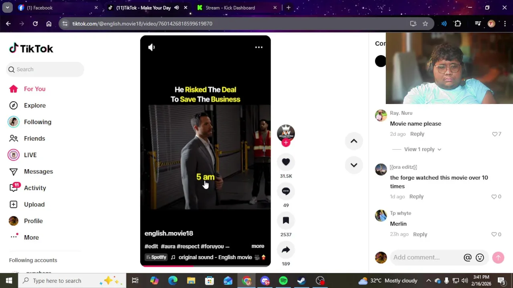
Task: Open a new browser tab
Action: tap(288, 8)
